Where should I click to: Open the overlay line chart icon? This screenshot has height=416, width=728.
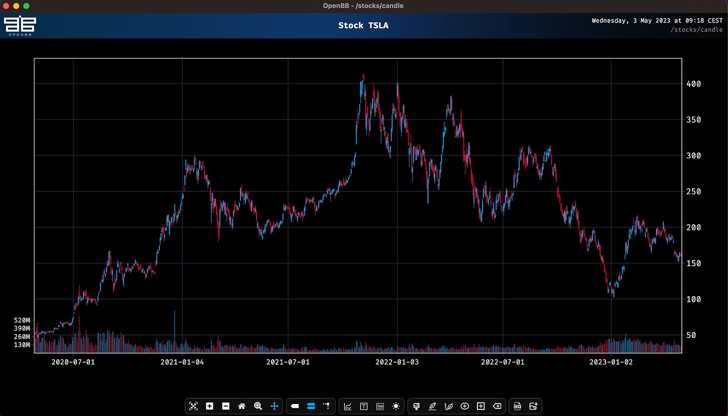(x=347, y=406)
